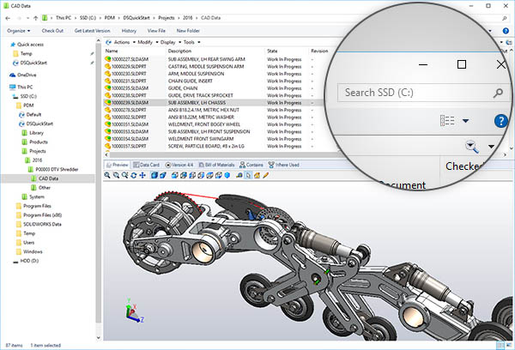Click the OneDrive cloud icon
This screenshot has height=350, width=515.
(13, 75)
